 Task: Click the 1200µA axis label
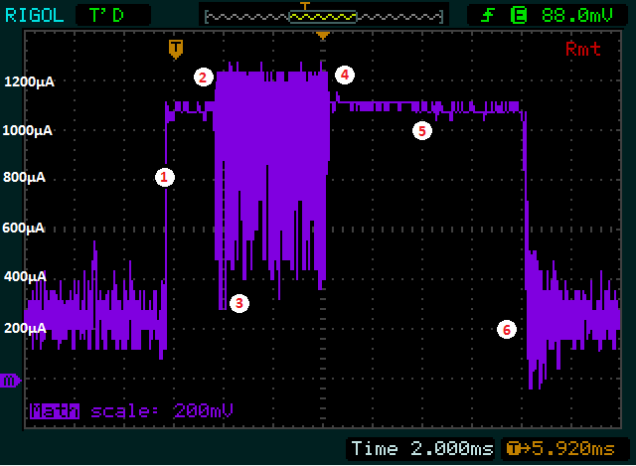coord(29,81)
